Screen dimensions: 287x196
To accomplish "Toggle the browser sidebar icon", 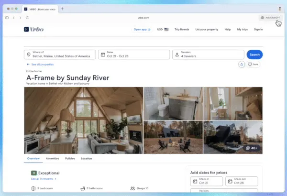I will click(7, 18).
